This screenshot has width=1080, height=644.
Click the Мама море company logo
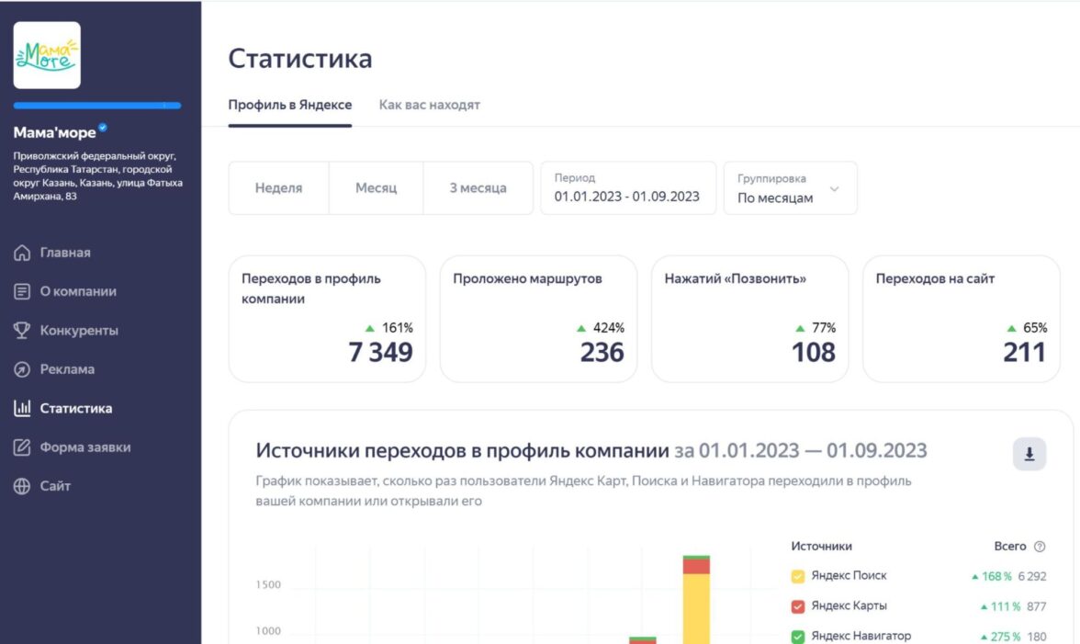click(47, 55)
